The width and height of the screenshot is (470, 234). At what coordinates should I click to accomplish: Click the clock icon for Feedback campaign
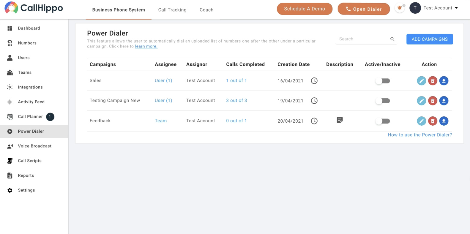tap(314, 121)
